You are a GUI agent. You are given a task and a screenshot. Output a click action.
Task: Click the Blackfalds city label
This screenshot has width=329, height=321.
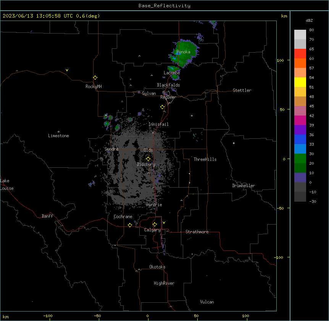168,85
